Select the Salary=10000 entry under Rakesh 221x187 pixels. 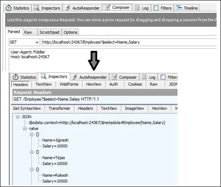click(55, 181)
